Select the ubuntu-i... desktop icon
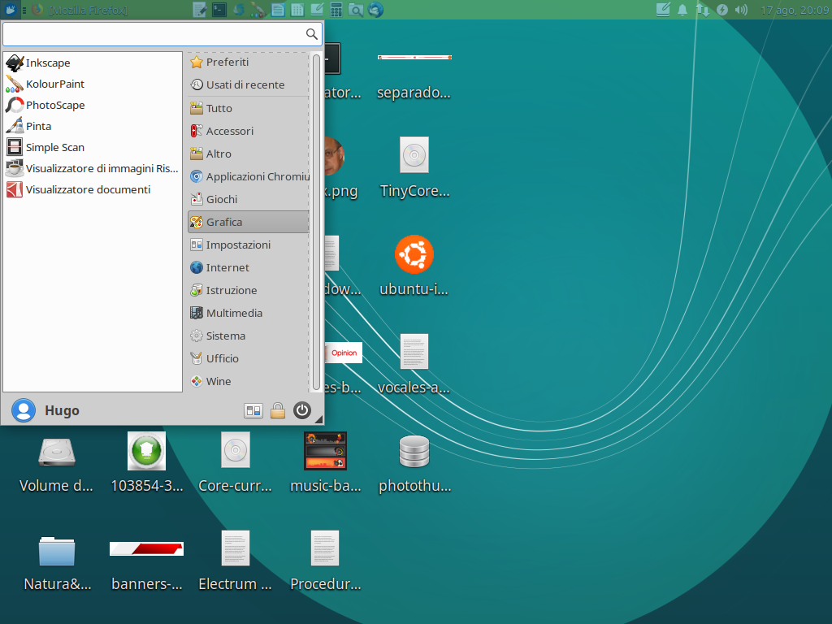The width and height of the screenshot is (832, 624). point(414,266)
